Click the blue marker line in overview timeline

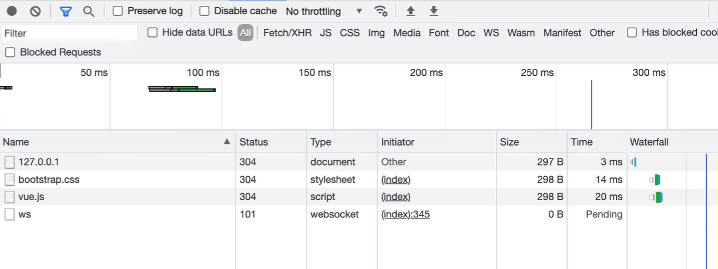click(591, 105)
